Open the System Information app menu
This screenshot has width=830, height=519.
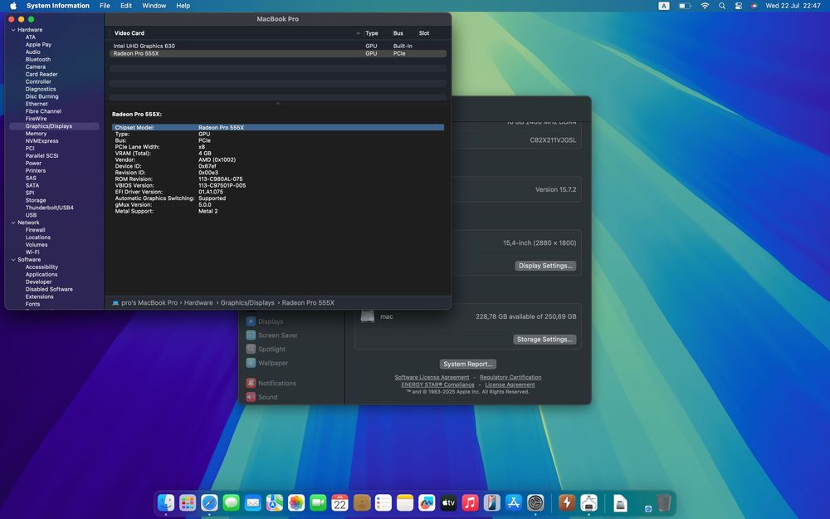click(58, 6)
